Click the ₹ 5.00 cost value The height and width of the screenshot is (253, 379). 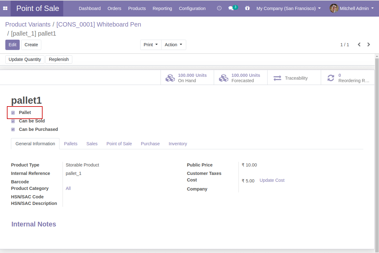tap(248, 181)
